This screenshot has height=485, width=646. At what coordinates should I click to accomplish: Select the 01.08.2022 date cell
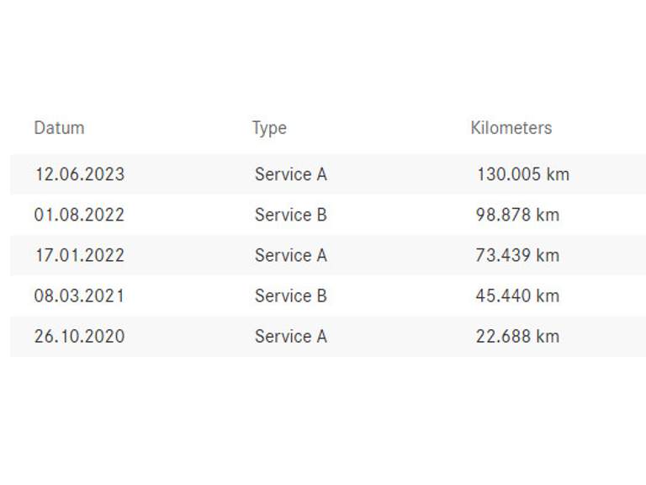click(x=79, y=215)
